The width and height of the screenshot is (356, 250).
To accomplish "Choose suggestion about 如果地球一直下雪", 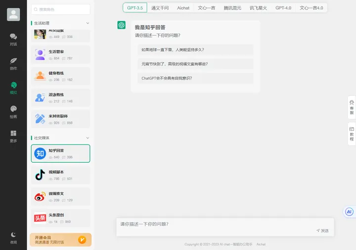I will [x=195, y=50].
